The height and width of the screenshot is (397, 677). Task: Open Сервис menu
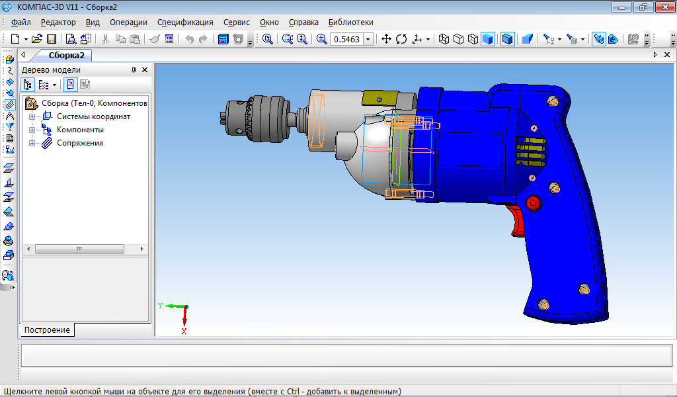237,22
